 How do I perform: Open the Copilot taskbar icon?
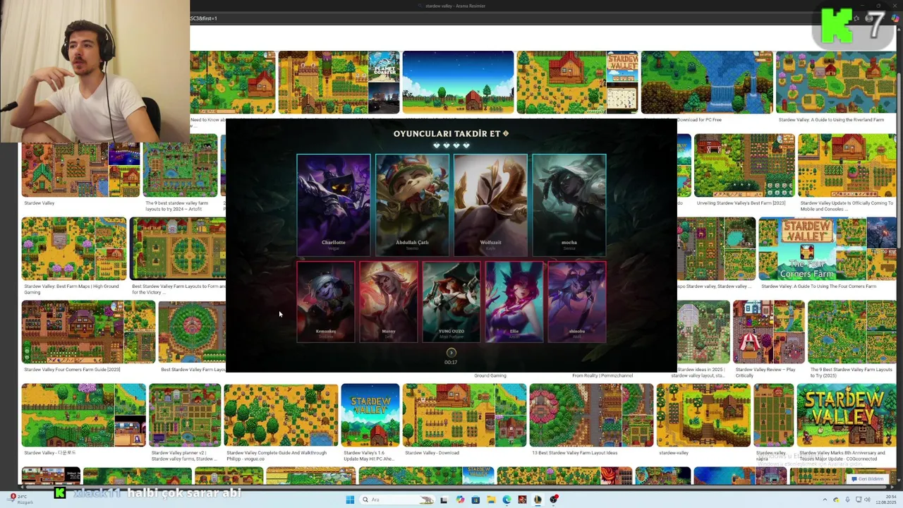460,500
